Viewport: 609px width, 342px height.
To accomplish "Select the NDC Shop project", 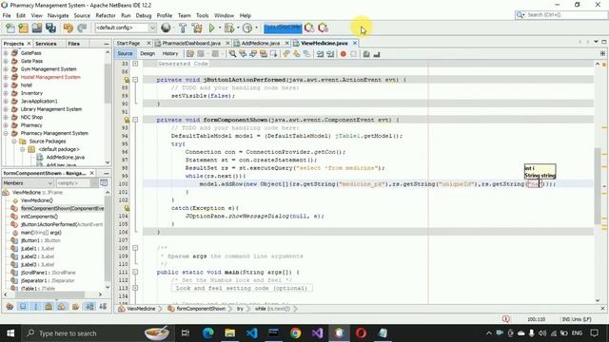I will click(x=31, y=117).
